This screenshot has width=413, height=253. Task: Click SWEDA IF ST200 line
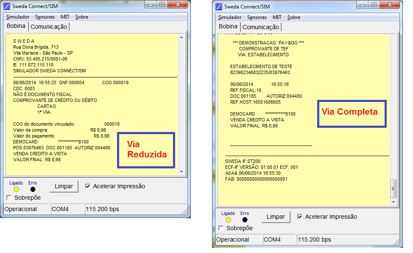click(x=243, y=161)
